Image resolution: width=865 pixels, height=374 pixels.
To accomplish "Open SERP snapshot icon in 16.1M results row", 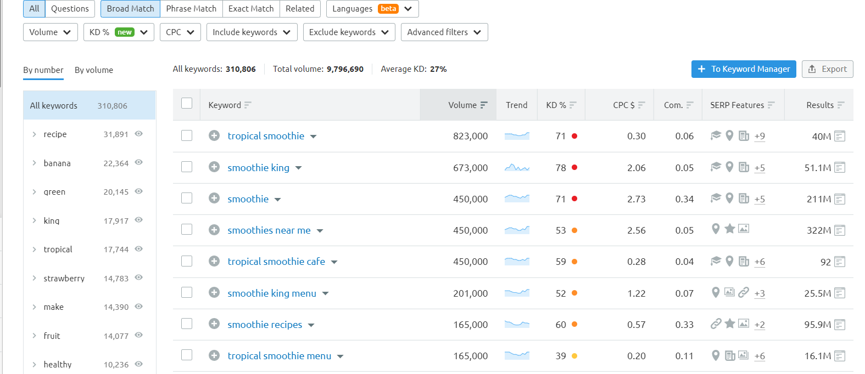I will [x=840, y=356].
